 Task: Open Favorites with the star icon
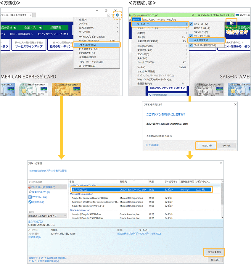coord(113,15)
